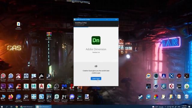The height and width of the screenshot is (108, 192).
Task: Select the Recycle Bin icon
Action: (x=187, y=97)
